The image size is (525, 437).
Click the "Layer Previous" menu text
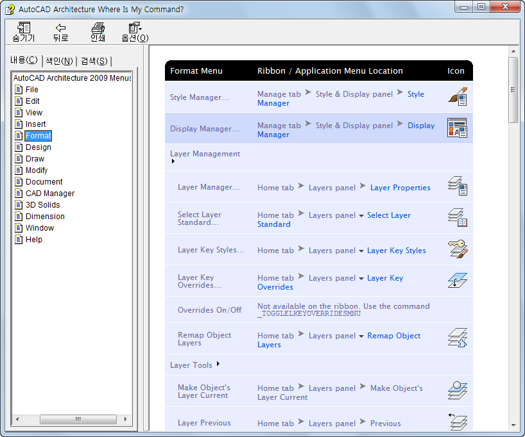[204, 423]
